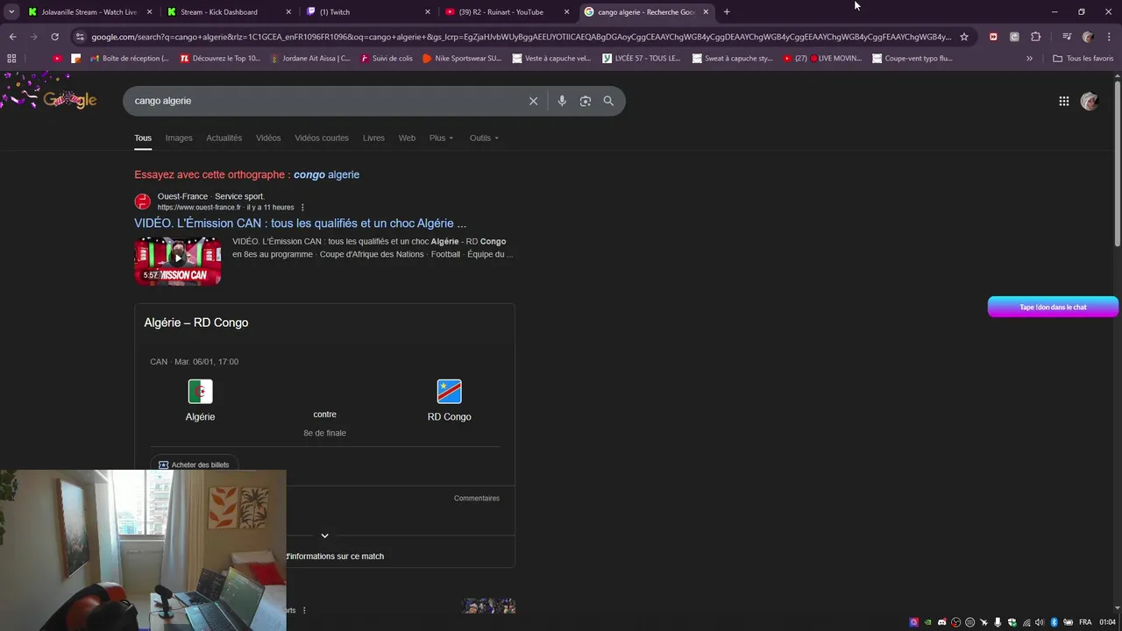Image resolution: width=1122 pixels, height=631 pixels.
Task: Open the Bluetooth tray icon
Action: [1055, 622]
